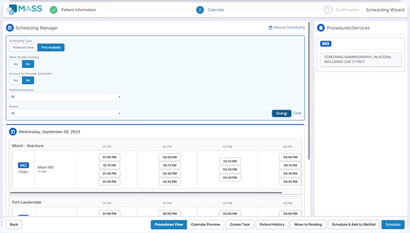
Task: Expand the Rooms dropdown list
Action: point(65,113)
